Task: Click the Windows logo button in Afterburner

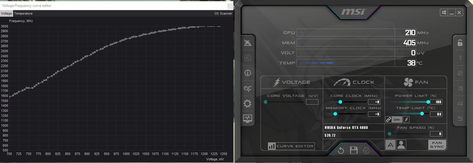Action: click(444, 13)
